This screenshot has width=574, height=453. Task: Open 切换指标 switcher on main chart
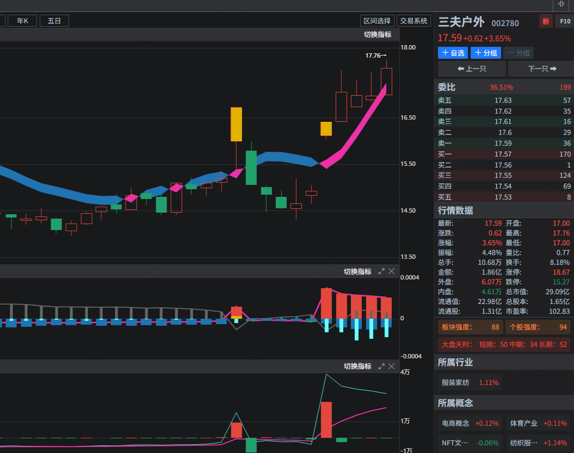pos(378,35)
